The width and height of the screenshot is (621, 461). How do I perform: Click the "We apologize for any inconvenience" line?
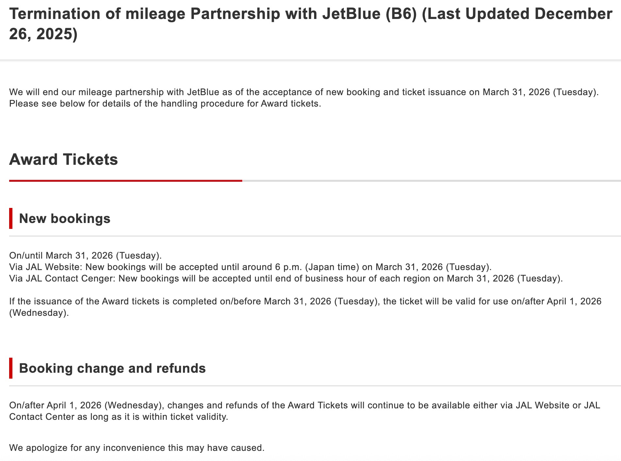click(137, 448)
